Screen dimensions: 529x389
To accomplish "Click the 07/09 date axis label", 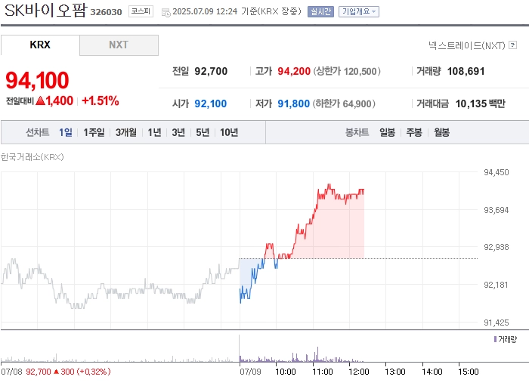I will point(250,372).
